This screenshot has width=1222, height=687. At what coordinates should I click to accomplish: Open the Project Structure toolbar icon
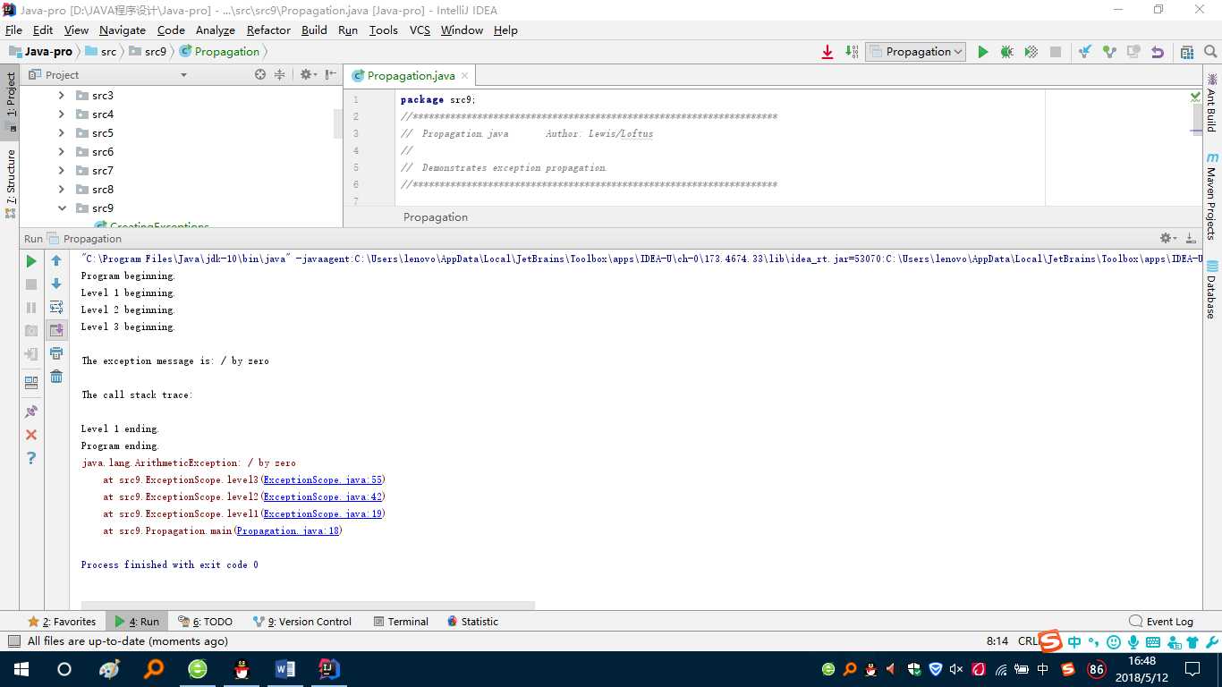[x=1186, y=52]
